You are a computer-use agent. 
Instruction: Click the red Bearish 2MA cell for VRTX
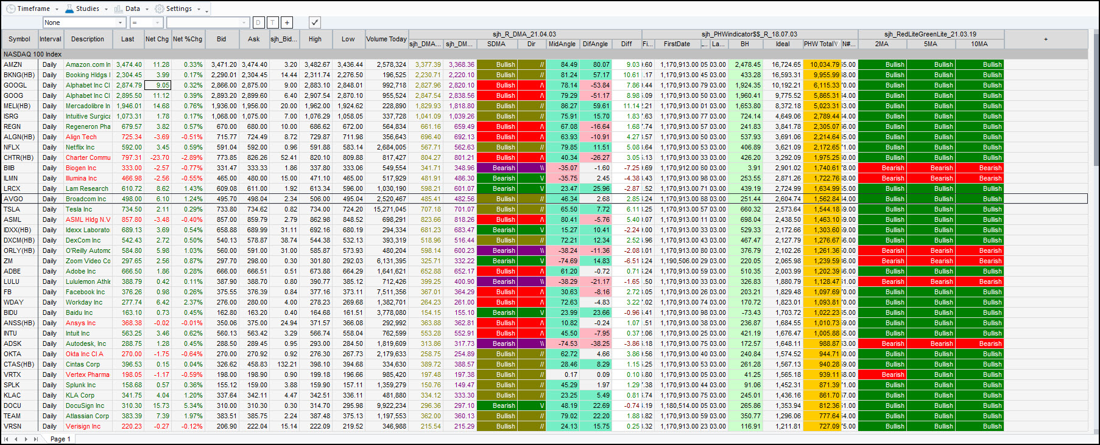point(882,374)
